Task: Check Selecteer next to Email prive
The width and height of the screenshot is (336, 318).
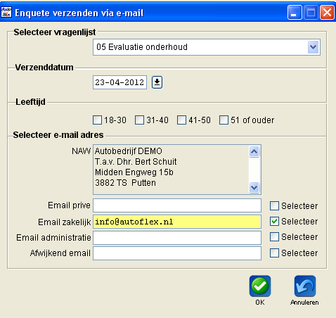Action: point(274,205)
